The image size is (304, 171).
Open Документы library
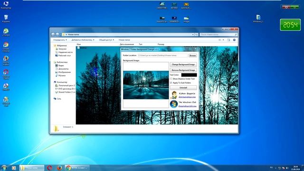click(62, 69)
